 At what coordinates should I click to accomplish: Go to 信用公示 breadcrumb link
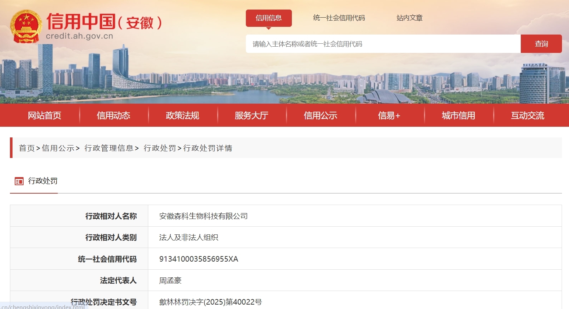pos(58,148)
